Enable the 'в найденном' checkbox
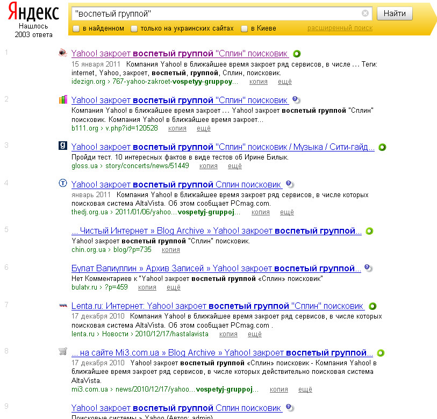 76,28
